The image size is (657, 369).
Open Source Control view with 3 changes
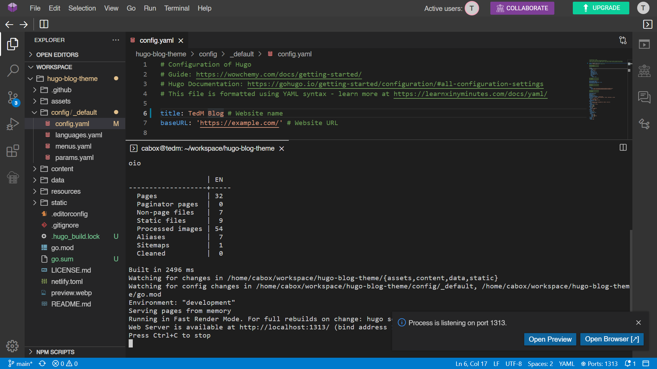point(13,98)
